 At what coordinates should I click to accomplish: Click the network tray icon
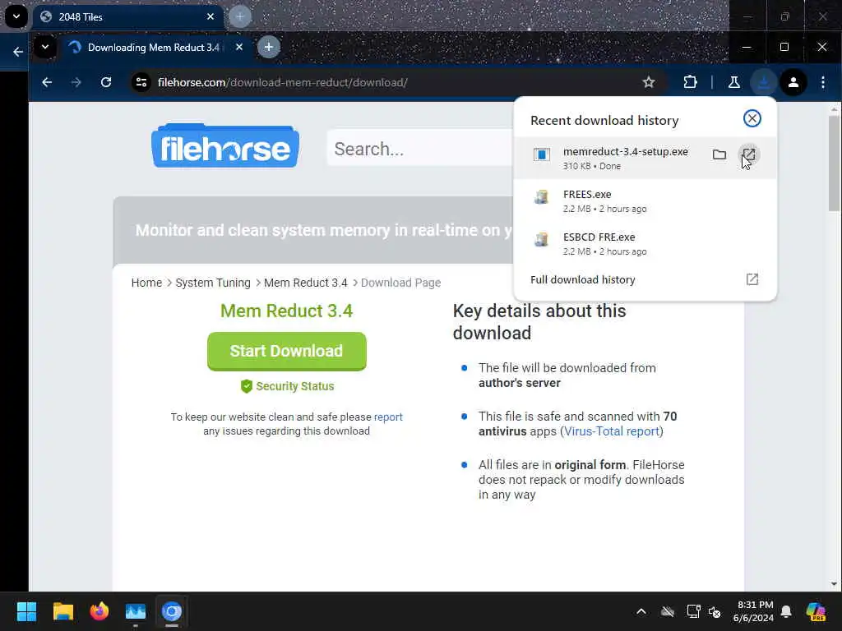693,611
